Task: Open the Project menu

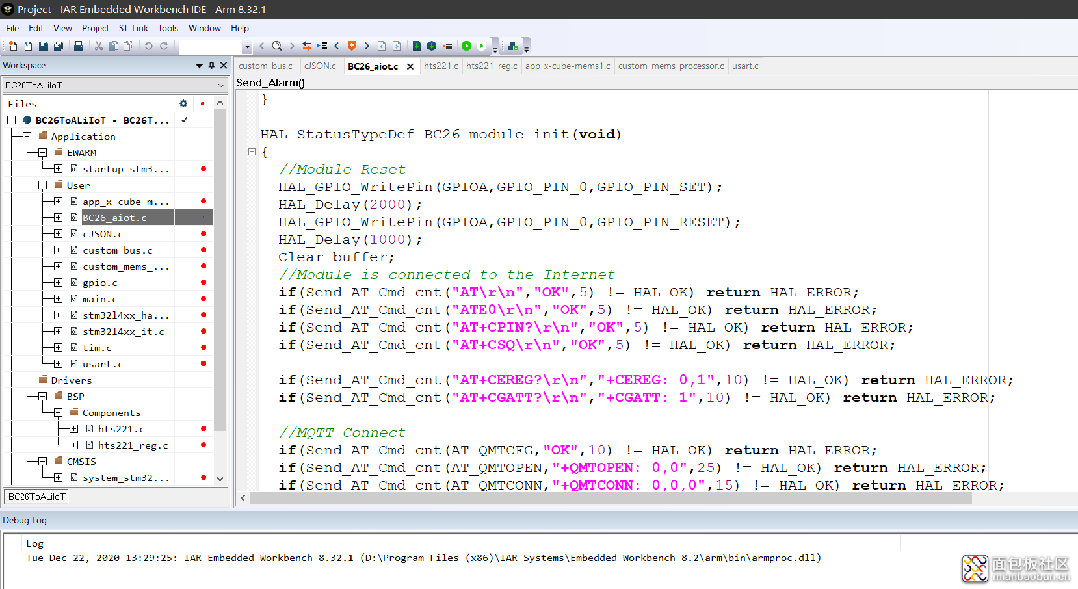Action: coord(96,28)
